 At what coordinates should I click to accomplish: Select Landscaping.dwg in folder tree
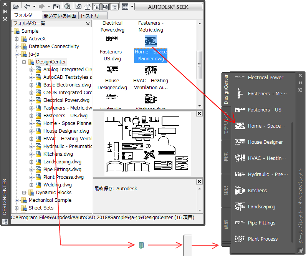click(x=62, y=162)
